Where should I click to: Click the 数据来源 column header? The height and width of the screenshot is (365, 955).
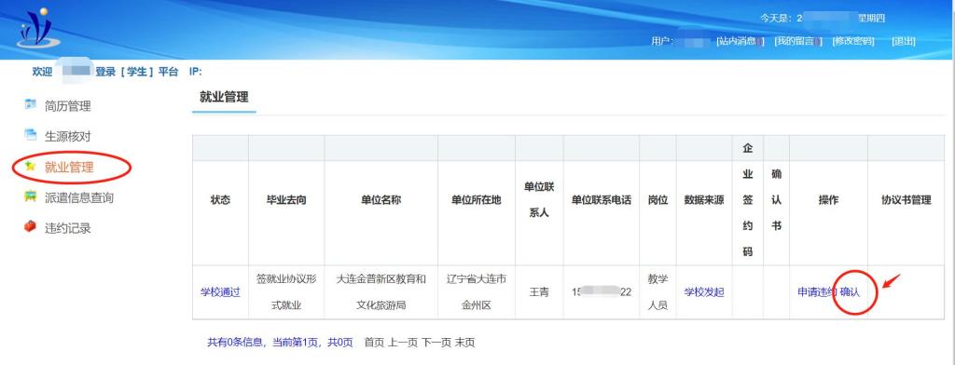tap(704, 200)
